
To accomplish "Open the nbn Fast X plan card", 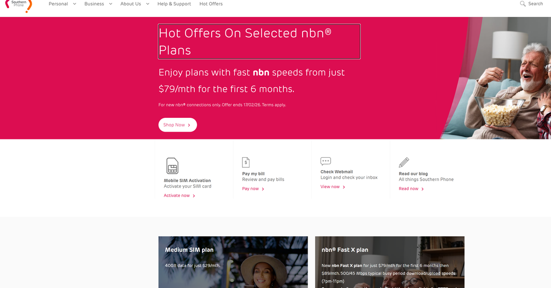I will [389, 262].
